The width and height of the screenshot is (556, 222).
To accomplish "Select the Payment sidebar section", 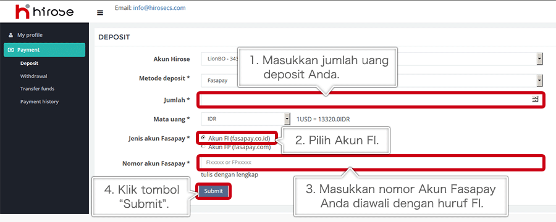I will coord(44,50).
